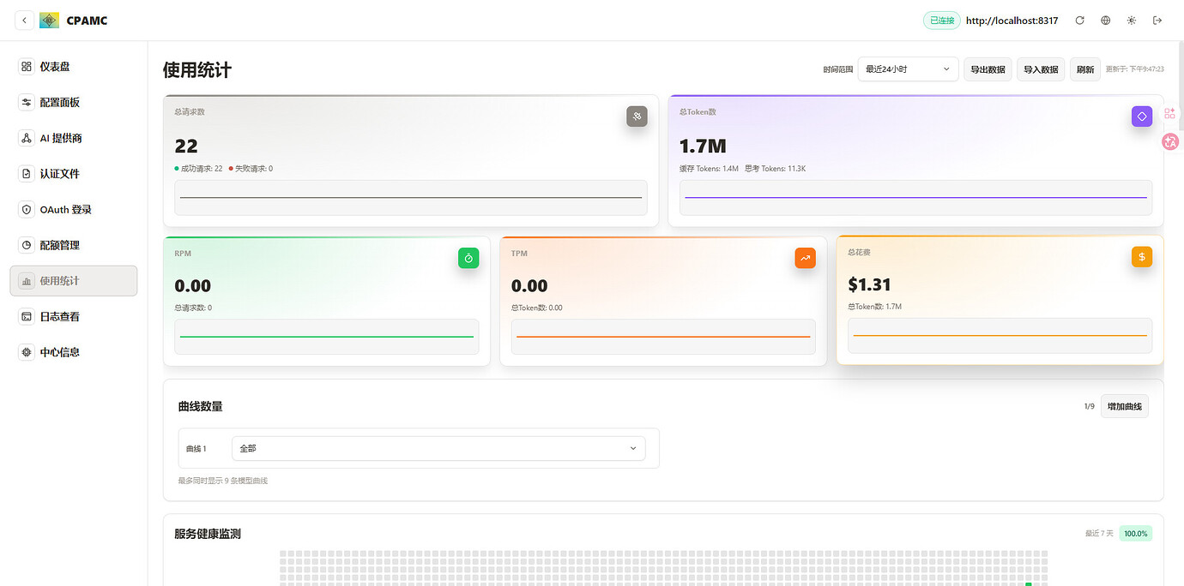Click the gray icon on the 总请求数 card
The image size is (1184, 586).
(637, 117)
